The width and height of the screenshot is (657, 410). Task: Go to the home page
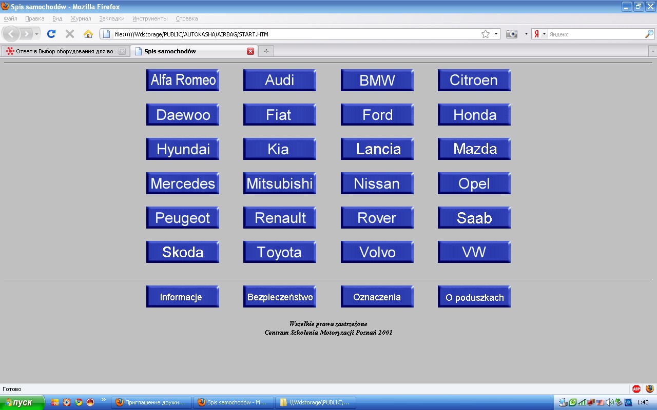pos(88,34)
